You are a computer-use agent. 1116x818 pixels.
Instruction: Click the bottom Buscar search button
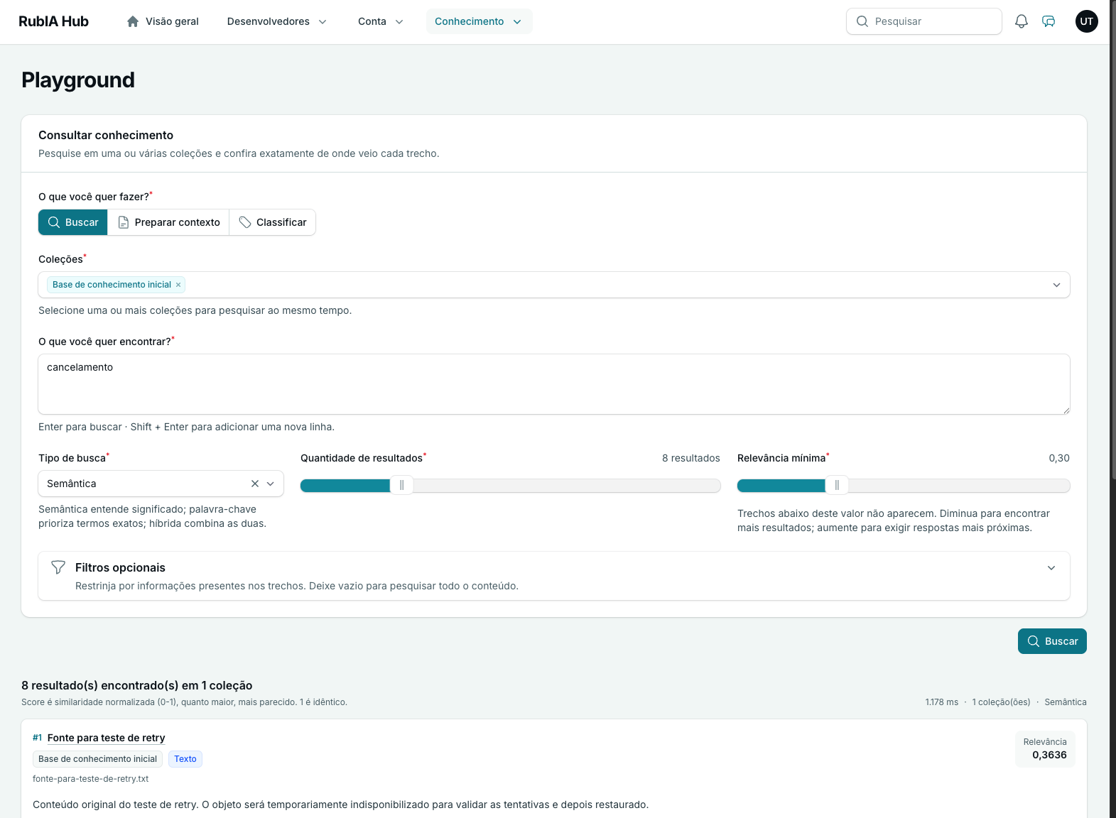click(1052, 641)
